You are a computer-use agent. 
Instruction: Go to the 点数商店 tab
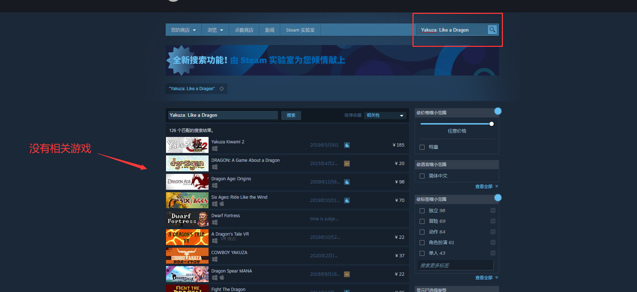tap(244, 30)
